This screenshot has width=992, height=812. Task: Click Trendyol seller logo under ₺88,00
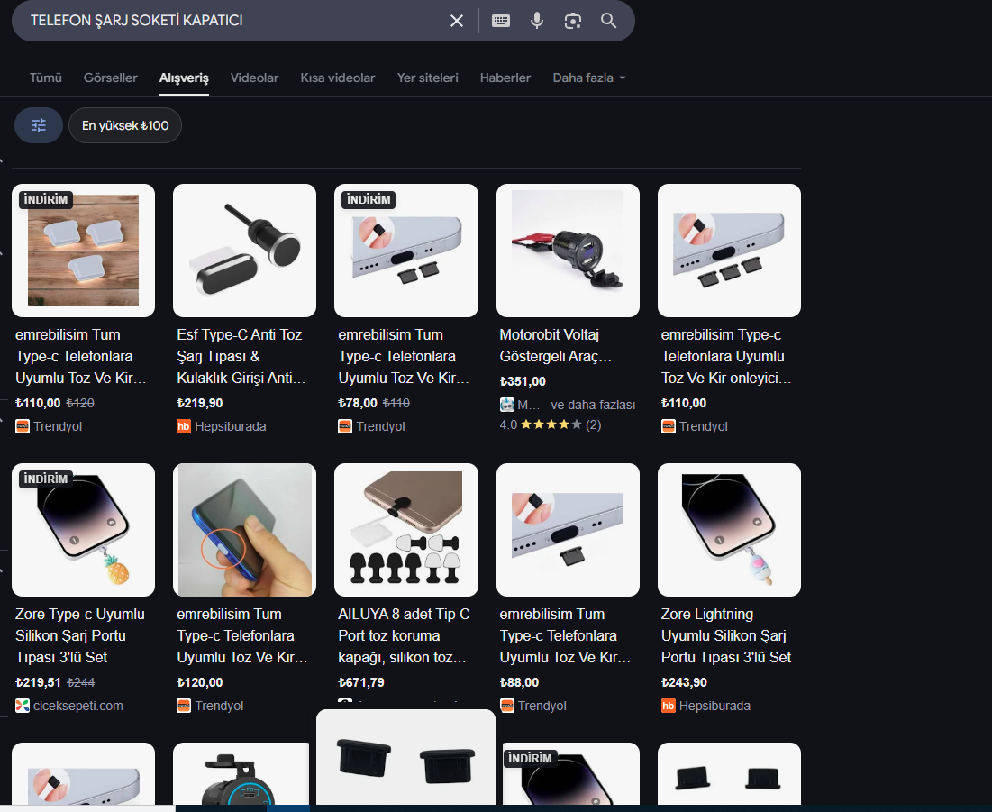tap(506, 706)
